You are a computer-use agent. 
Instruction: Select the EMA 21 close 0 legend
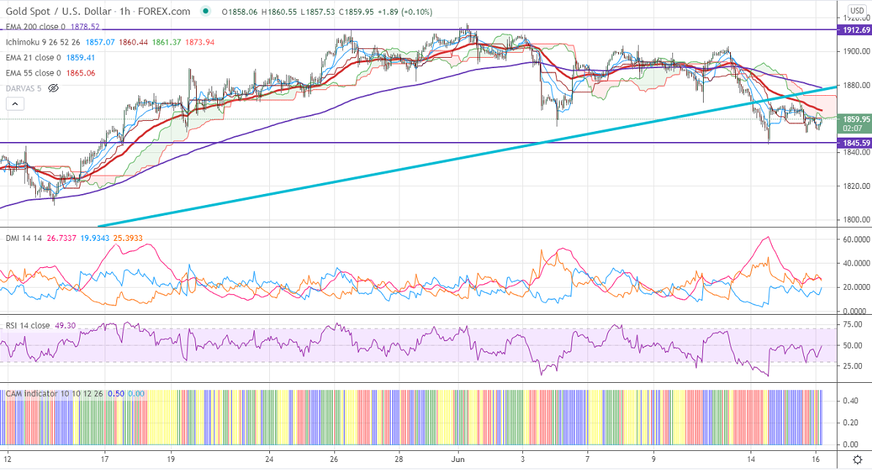click(x=34, y=57)
